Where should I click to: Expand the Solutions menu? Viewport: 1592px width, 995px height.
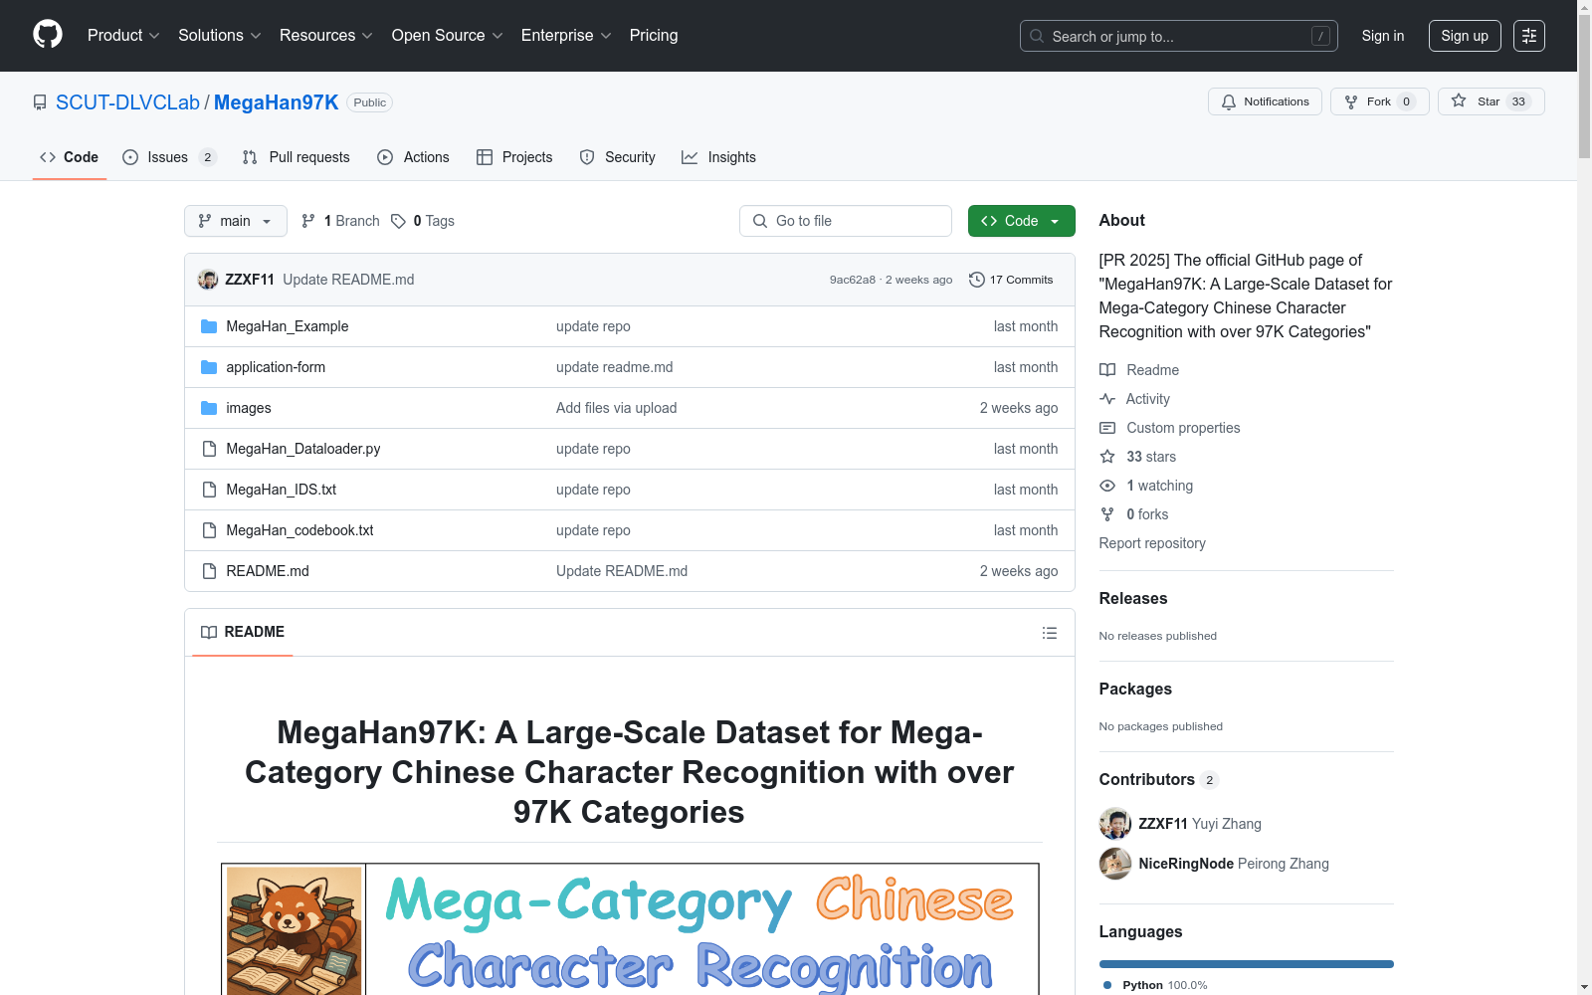tap(220, 36)
